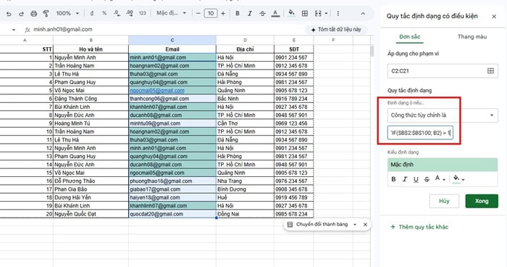Activate the paint format tool

[46, 14]
